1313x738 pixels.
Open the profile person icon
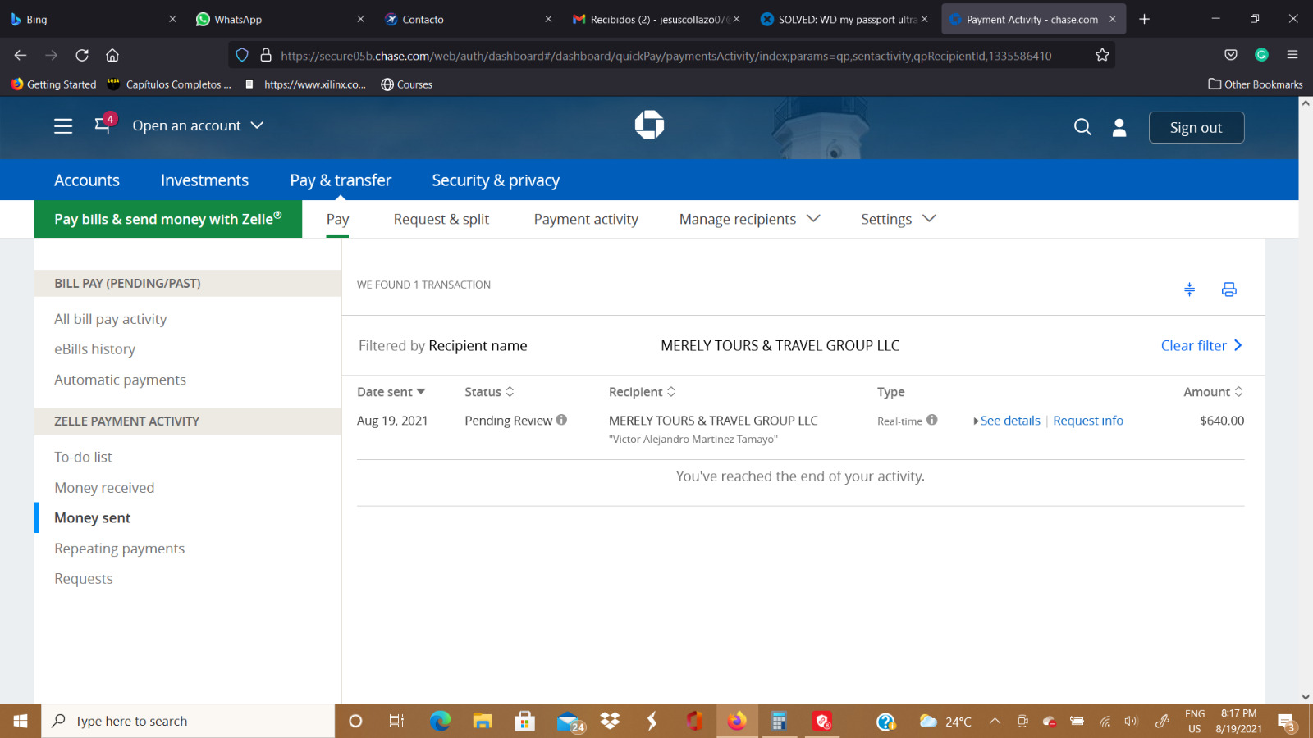point(1119,127)
